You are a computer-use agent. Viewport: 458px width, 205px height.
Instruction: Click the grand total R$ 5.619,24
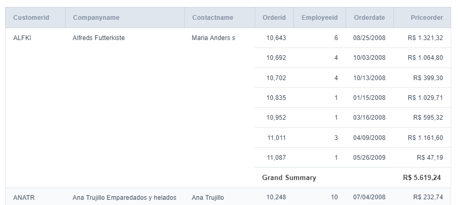pos(422,178)
